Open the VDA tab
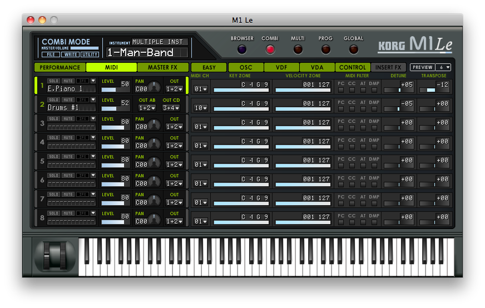 pos(317,67)
